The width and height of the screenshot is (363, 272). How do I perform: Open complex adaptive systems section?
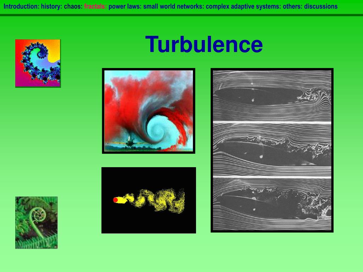pyautogui.click(x=244, y=6)
